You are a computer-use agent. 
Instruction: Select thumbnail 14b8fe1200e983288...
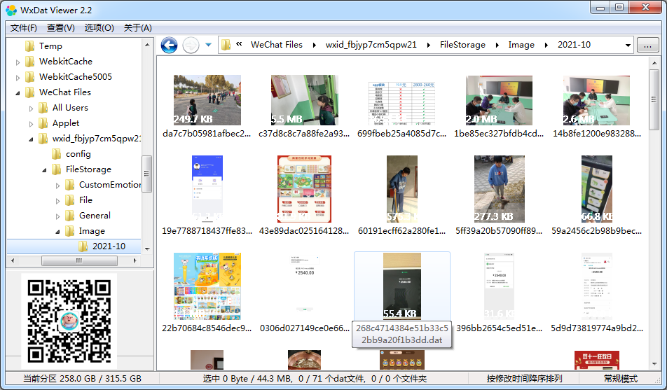click(x=596, y=100)
